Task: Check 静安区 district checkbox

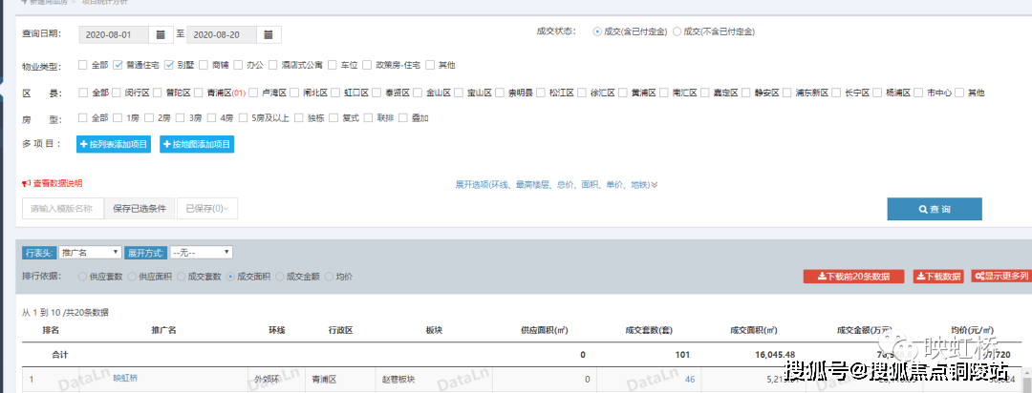Action: [x=746, y=93]
